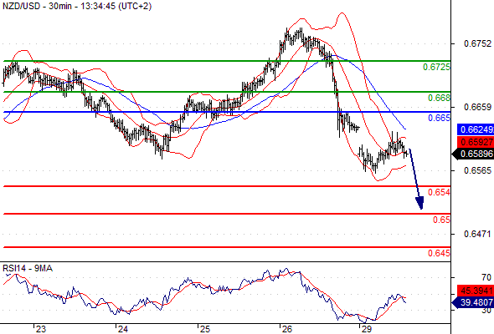Click date marker 29 on the time axis
The width and height of the screenshot is (494, 334).
pos(367,329)
